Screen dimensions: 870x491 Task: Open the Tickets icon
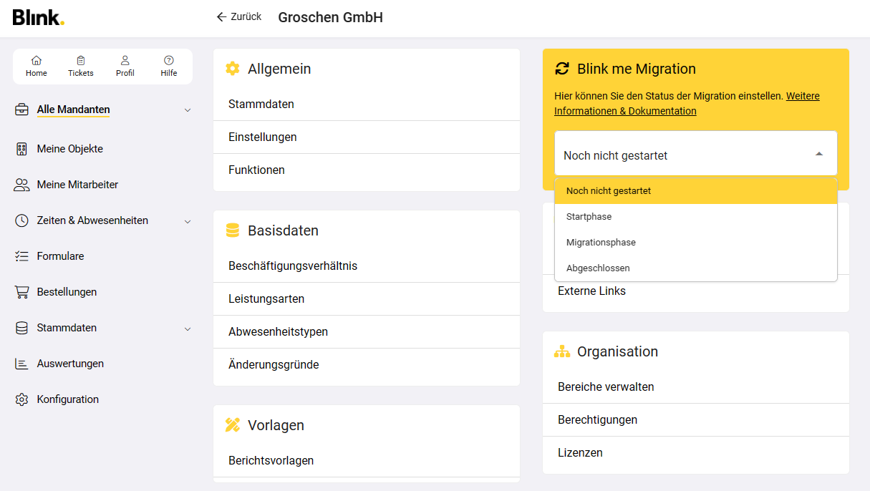point(81,61)
